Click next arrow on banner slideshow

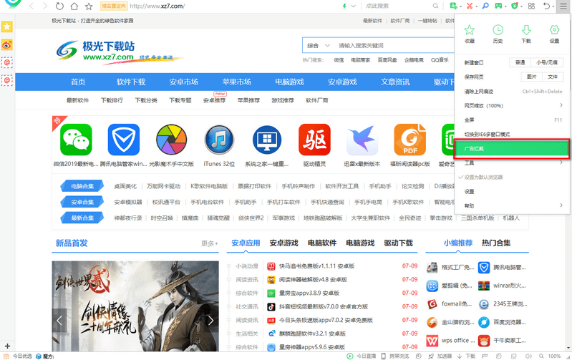click(210, 321)
